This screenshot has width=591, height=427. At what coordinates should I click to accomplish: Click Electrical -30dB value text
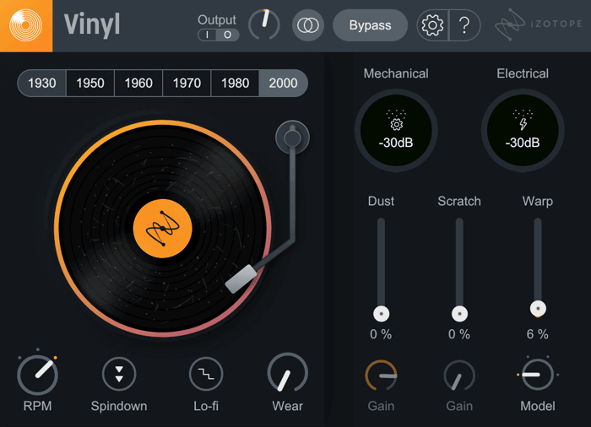point(523,143)
